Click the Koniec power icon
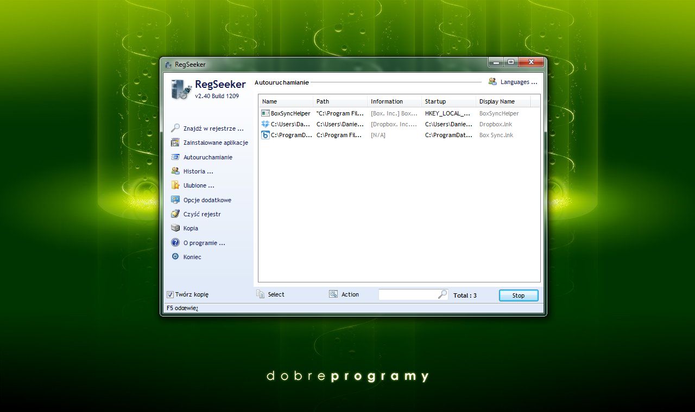The height and width of the screenshot is (412, 695). tap(175, 256)
